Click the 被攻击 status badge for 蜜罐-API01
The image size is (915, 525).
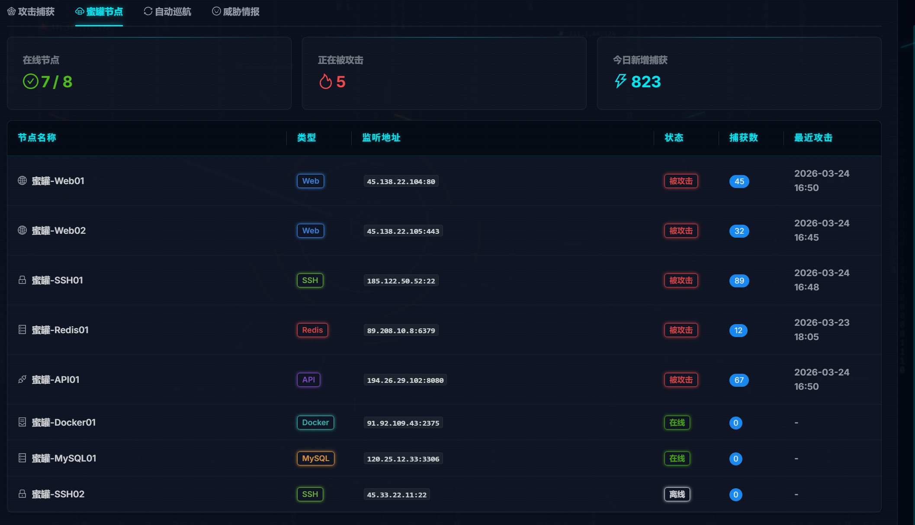point(681,380)
